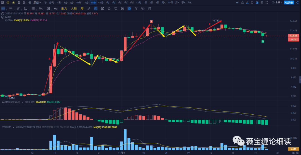Delete drawings with the trash icon
The width and height of the screenshot is (301, 155).
pos(150,8)
